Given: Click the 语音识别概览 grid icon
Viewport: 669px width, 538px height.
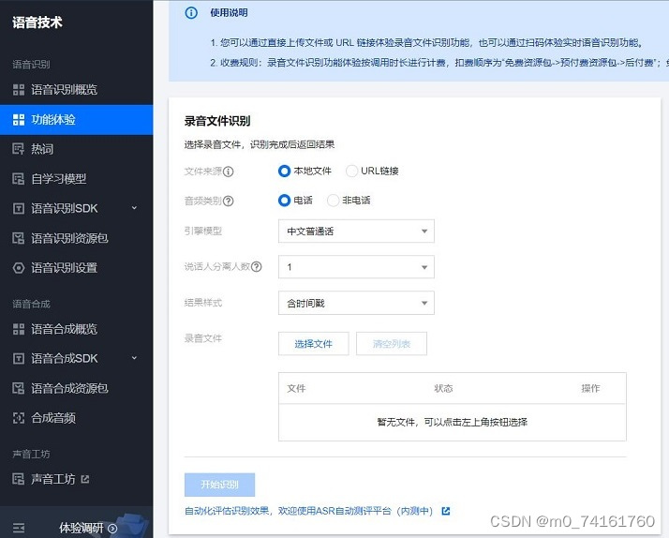Looking at the screenshot, I should (19, 90).
